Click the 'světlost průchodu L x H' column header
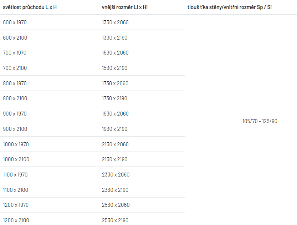The width and height of the screenshot is (297, 225). [x=30, y=7]
